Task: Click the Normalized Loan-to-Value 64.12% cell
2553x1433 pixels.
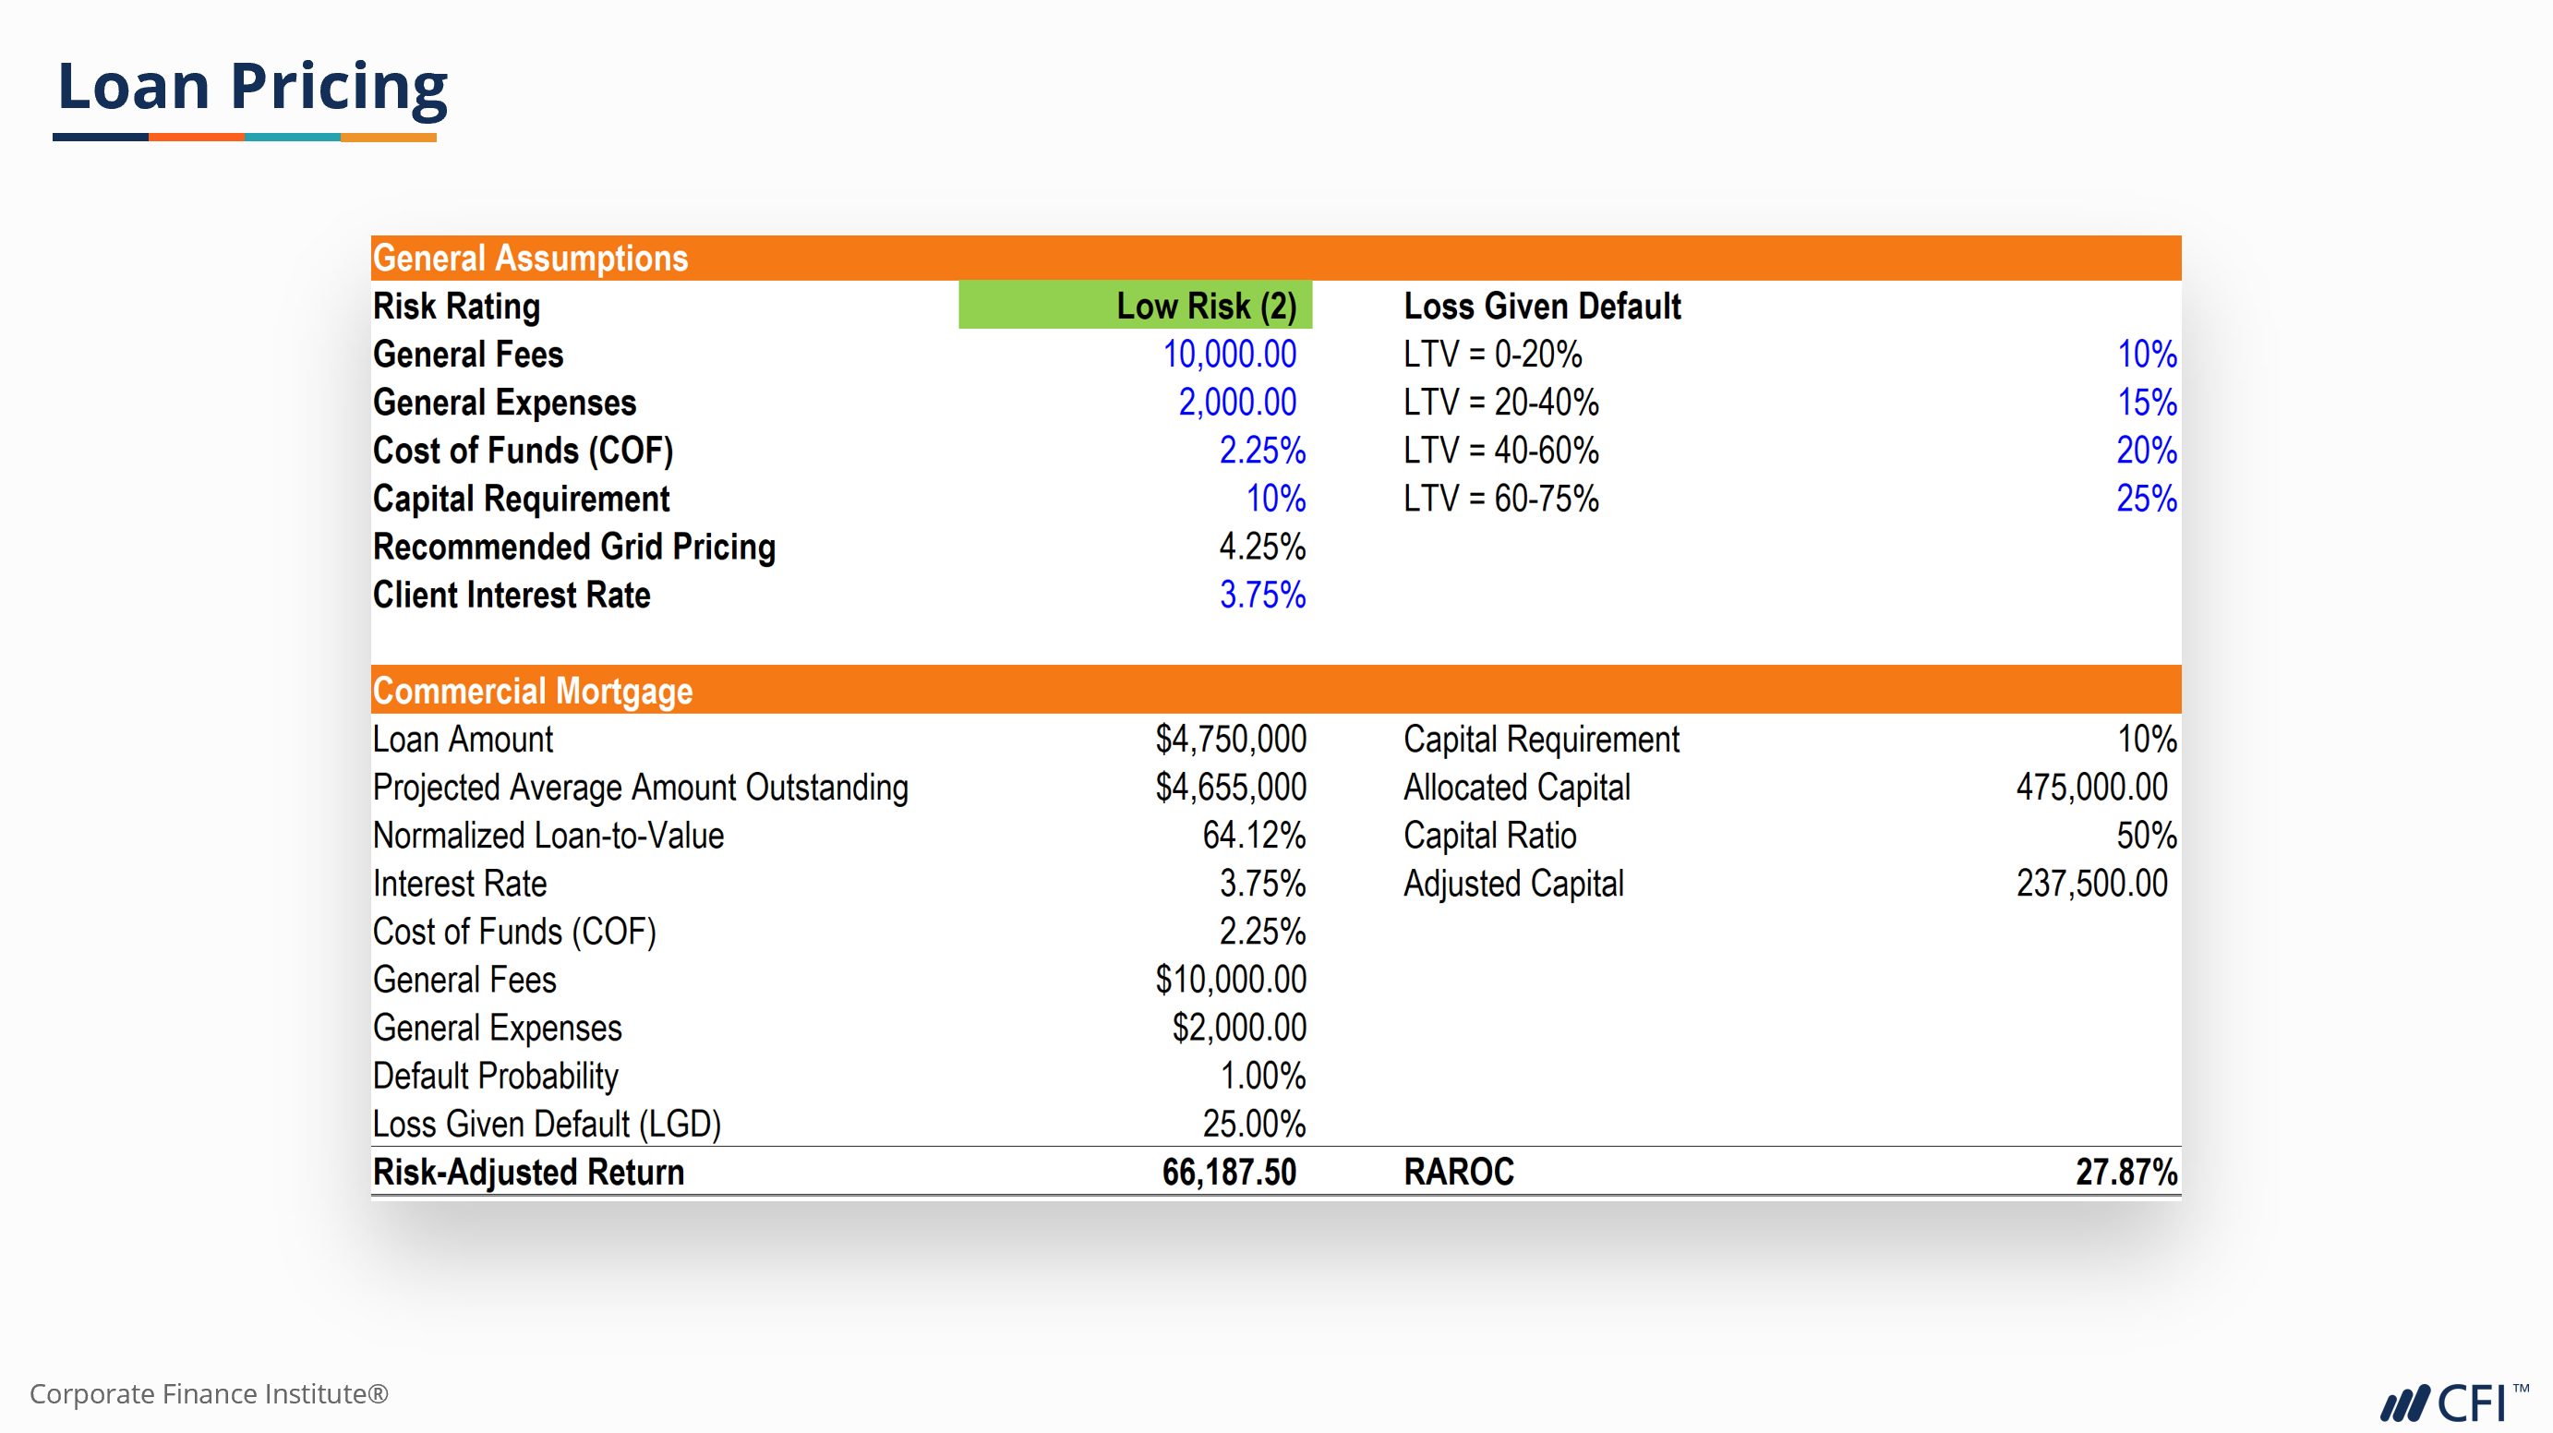Action: 1254,836
